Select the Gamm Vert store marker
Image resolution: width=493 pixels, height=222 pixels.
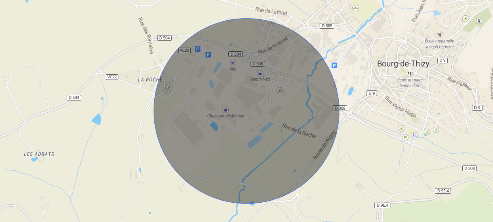[260, 73]
